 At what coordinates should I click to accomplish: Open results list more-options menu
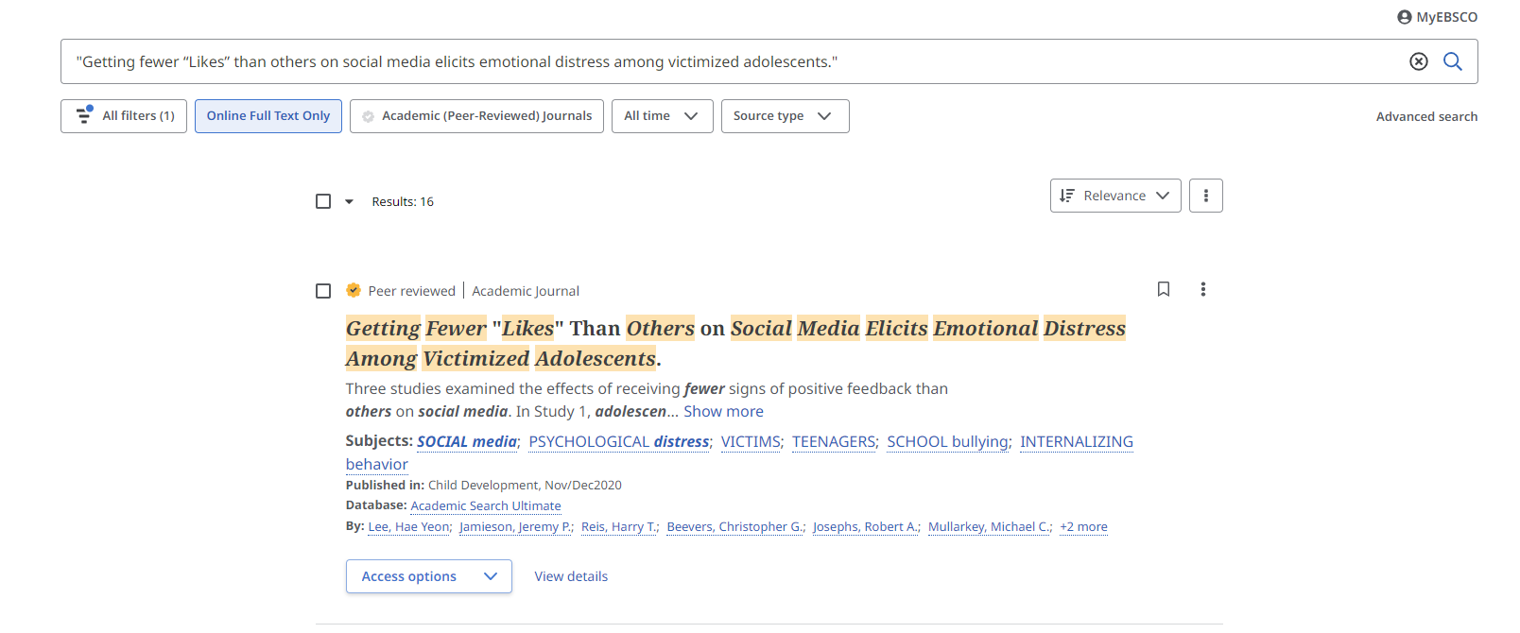(x=1206, y=196)
